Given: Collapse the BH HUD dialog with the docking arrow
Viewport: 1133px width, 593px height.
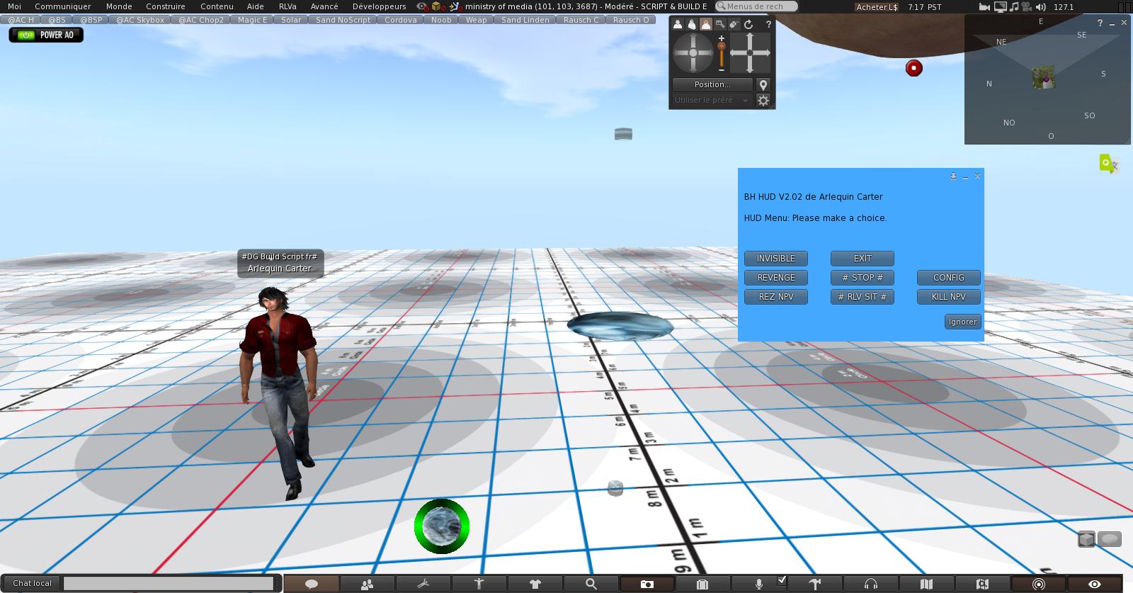Looking at the screenshot, I should (x=953, y=176).
